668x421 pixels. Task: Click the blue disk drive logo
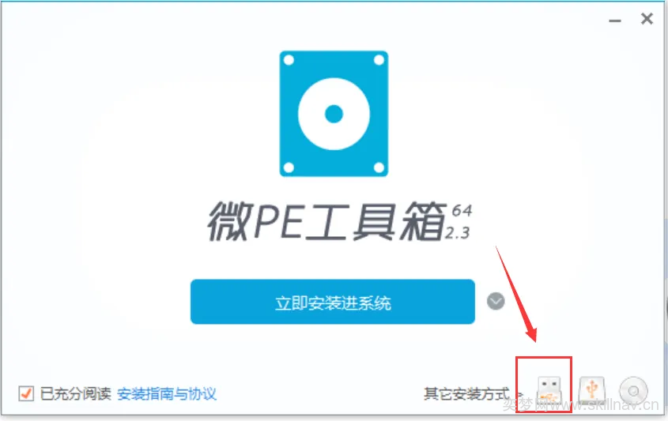334,114
